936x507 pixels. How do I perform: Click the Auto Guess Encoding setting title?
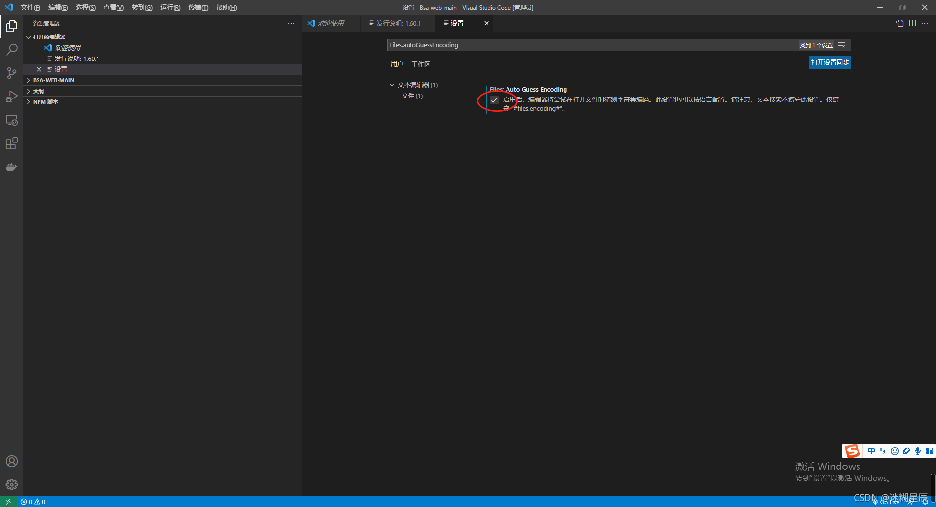[x=528, y=89]
